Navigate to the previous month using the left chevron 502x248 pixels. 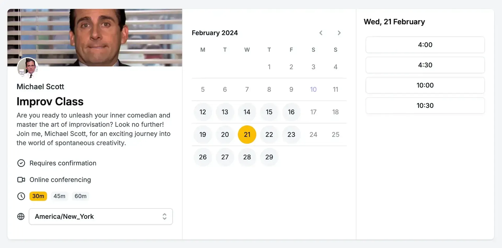(321, 33)
